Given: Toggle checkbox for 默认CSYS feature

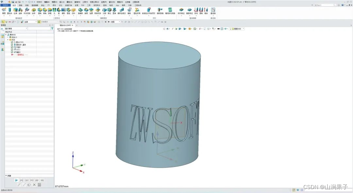Looking at the screenshot, I should pyautogui.click(x=12, y=42).
